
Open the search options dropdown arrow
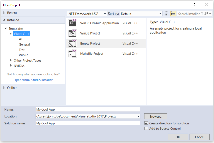coord(210,14)
